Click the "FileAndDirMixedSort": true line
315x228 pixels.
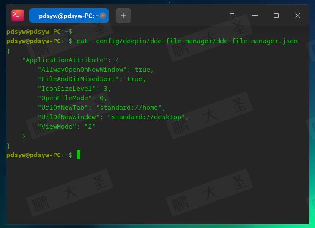click(x=92, y=79)
